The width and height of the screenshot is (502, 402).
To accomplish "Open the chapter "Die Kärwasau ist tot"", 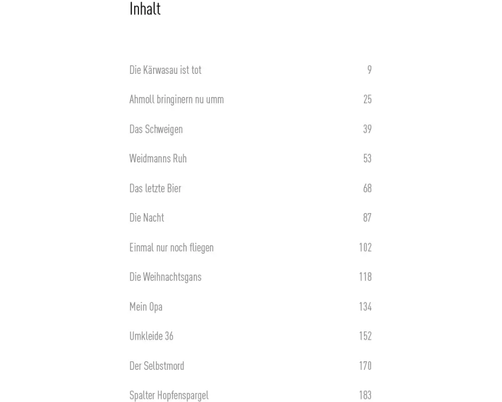I will point(165,70).
